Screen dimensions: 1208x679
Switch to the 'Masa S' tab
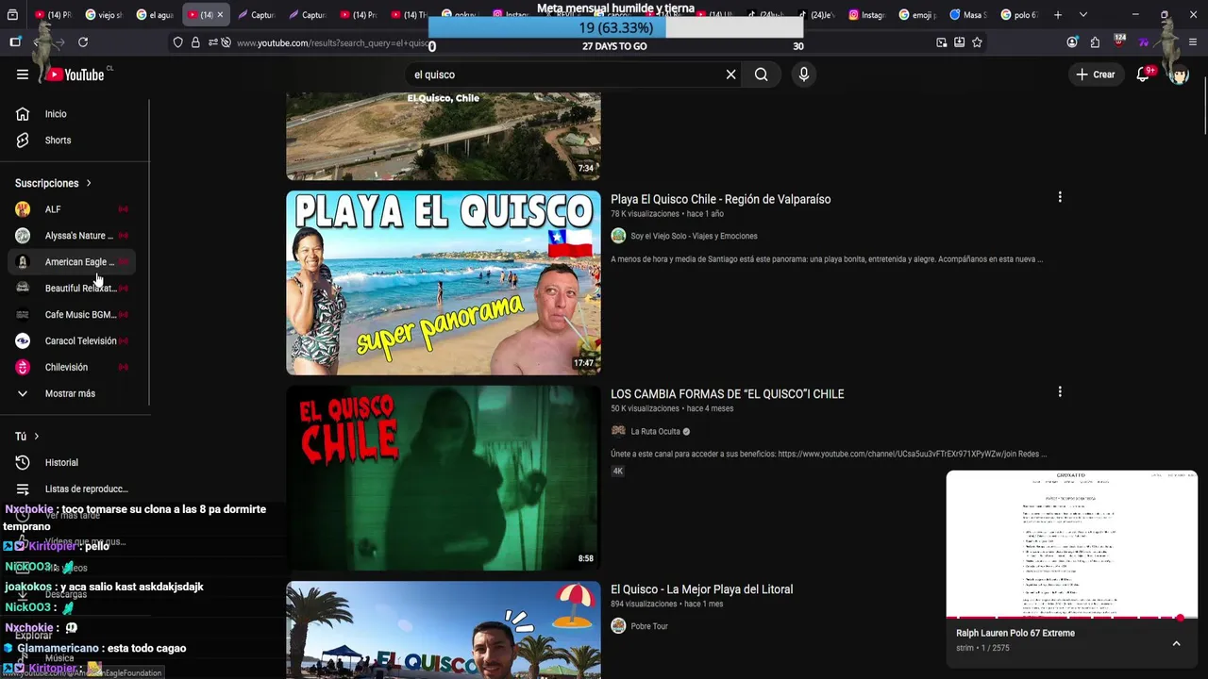pyautogui.click(x=968, y=15)
